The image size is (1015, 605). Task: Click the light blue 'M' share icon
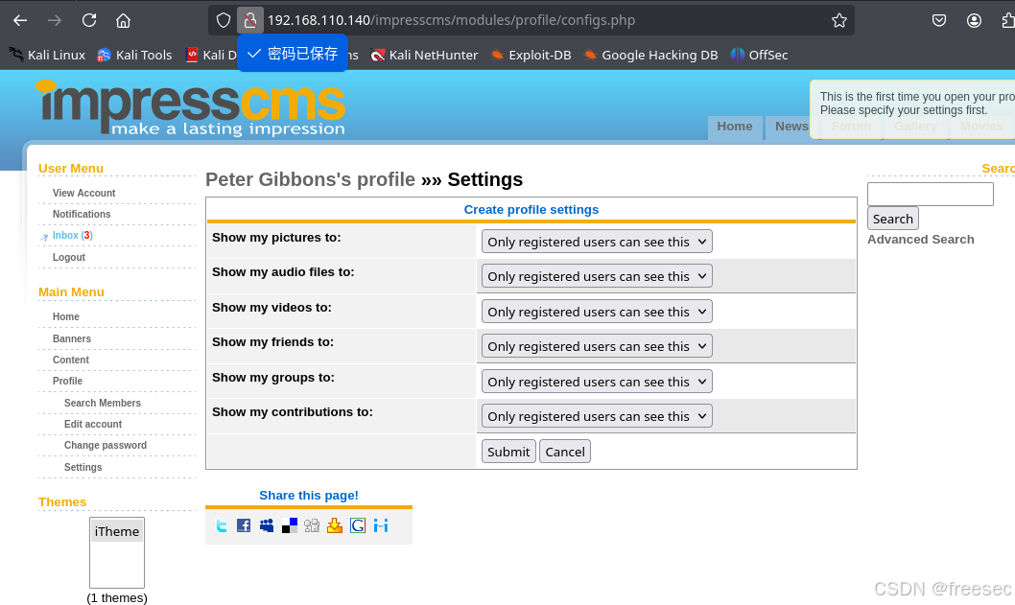pyautogui.click(x=381, y=525)
